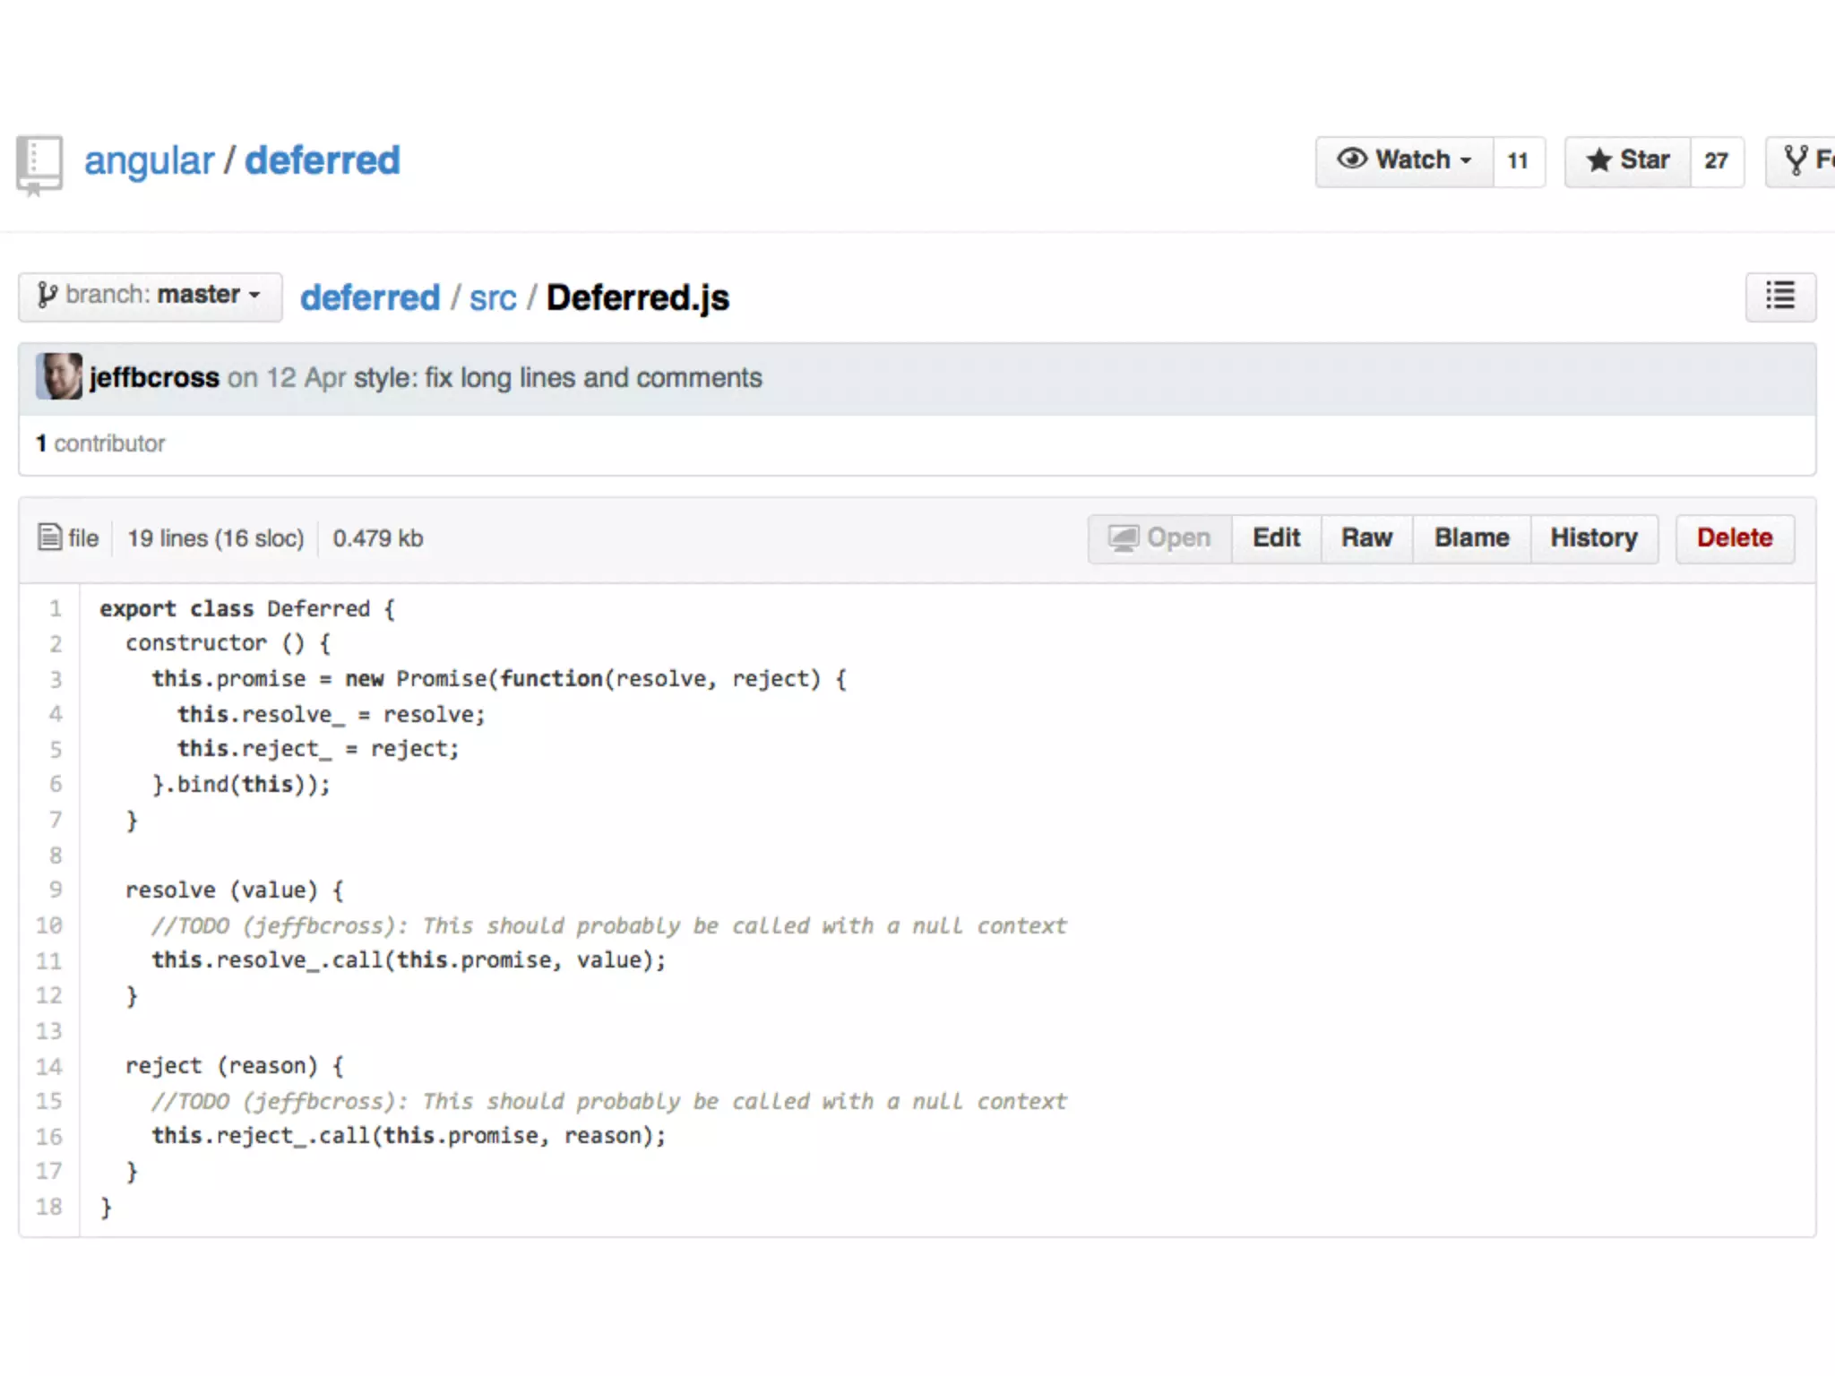Screen dimensions: 1835x1376
Task: Open file History
Action: (1593, 538)
